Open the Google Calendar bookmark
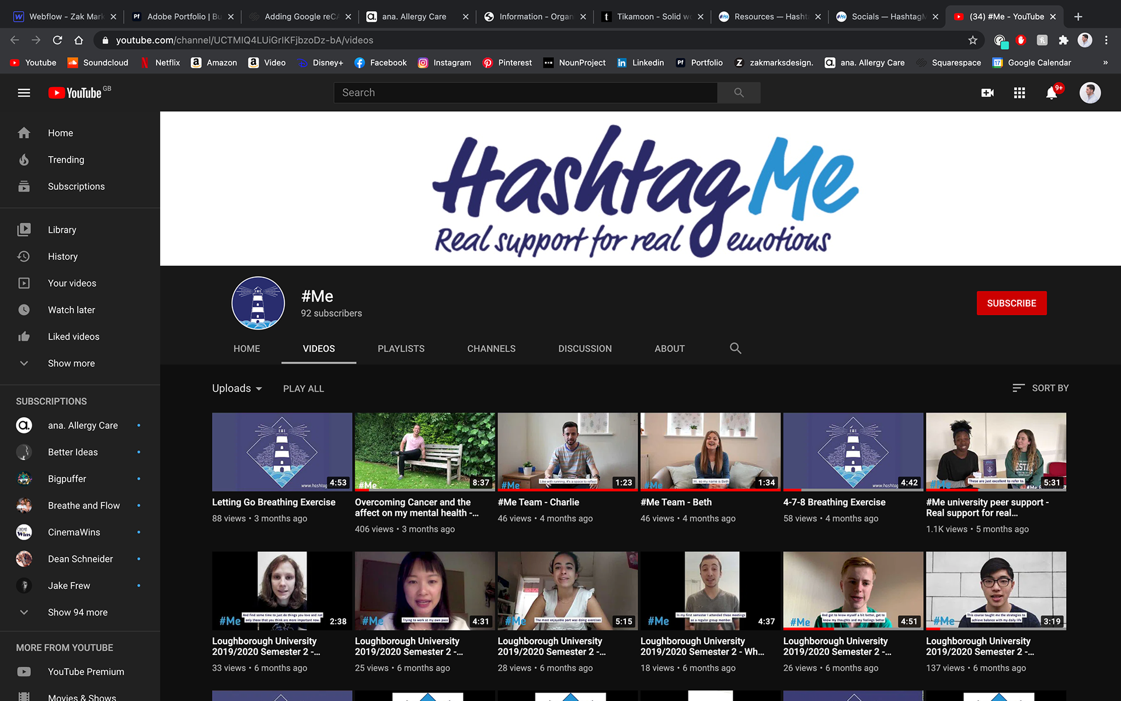The image size is (1121, 701). pos(1032,63)
